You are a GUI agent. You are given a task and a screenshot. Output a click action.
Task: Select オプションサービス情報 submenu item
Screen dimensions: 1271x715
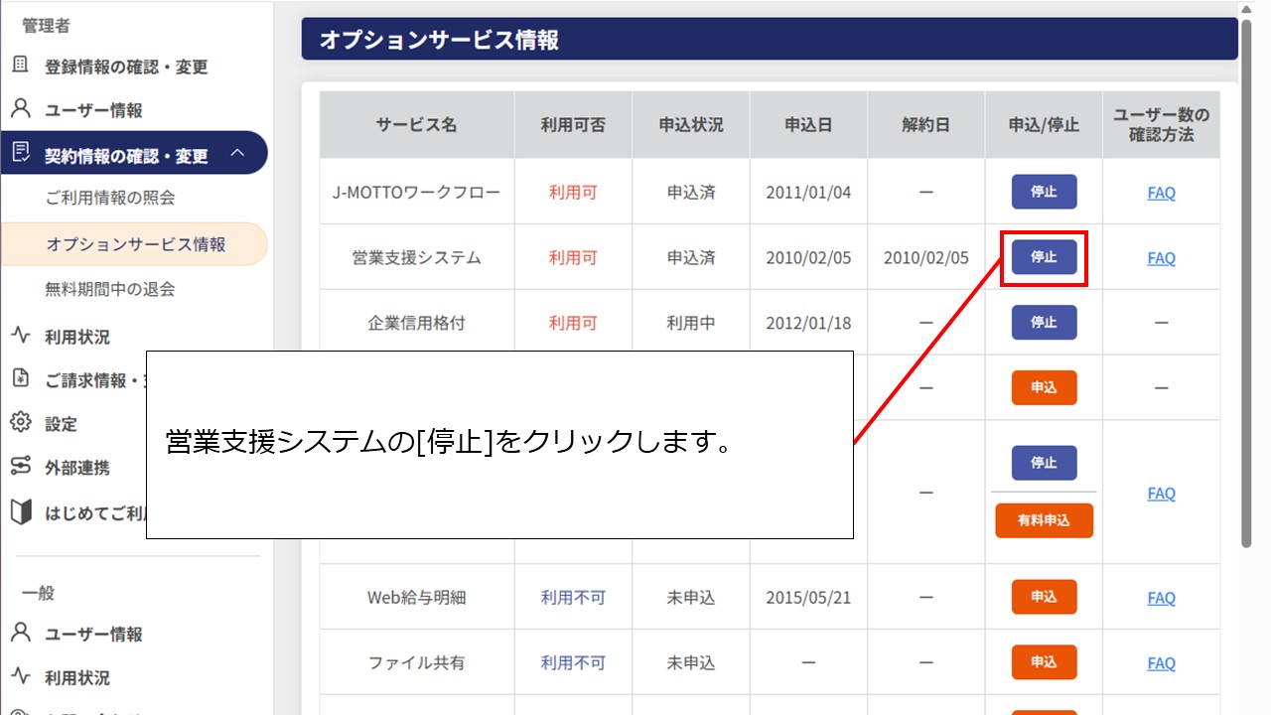[x=135, y=244]
